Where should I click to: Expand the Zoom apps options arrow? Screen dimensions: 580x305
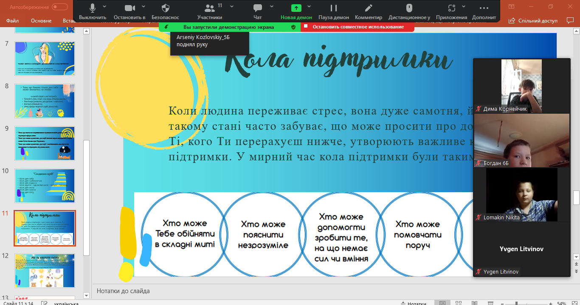[464, 6]
